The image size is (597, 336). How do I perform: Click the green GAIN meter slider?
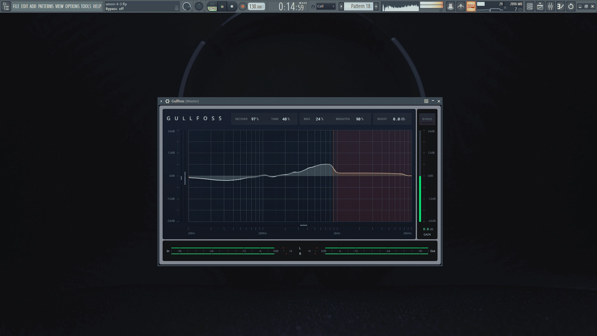(x=420, y=176)
